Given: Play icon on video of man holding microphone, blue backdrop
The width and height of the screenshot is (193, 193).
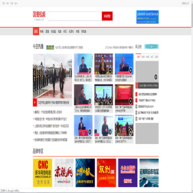Looking at the screenshot, I should pyautogui.click(x=130, y=70).
